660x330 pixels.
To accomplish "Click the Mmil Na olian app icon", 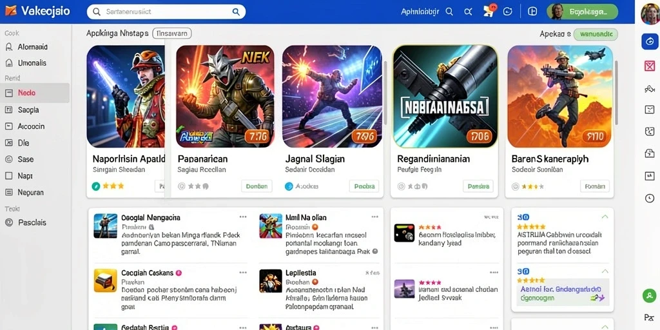I will coord(271,226).
